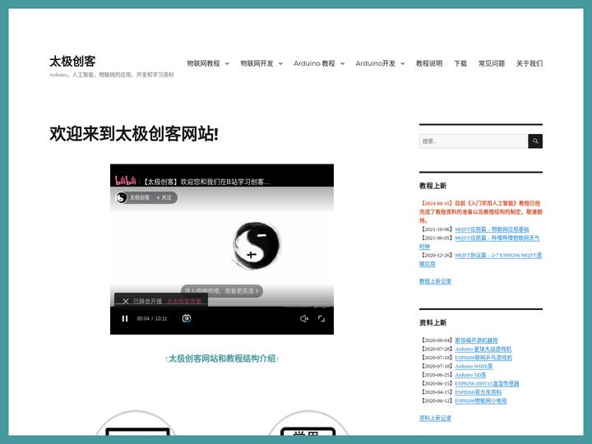Dismiss the muted autoplay notice
The width and height of the screenshot is (592, 444).
(126, 301)
